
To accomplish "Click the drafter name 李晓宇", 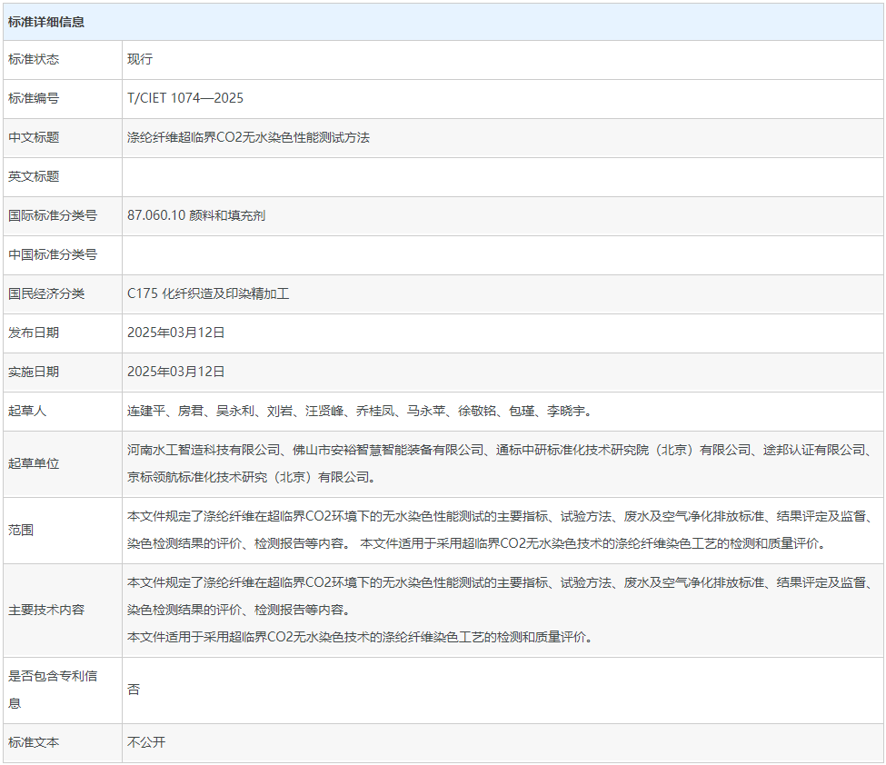I will 565,411.
